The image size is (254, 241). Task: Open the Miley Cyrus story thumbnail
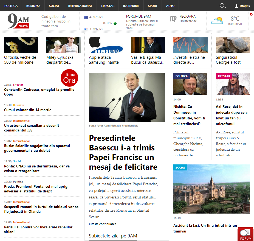pyautogui.click(x=63, y=45)
